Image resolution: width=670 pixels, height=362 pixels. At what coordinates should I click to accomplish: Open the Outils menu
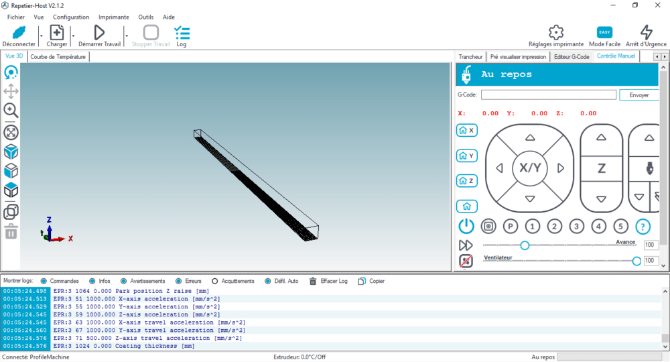tap(145, 17)
